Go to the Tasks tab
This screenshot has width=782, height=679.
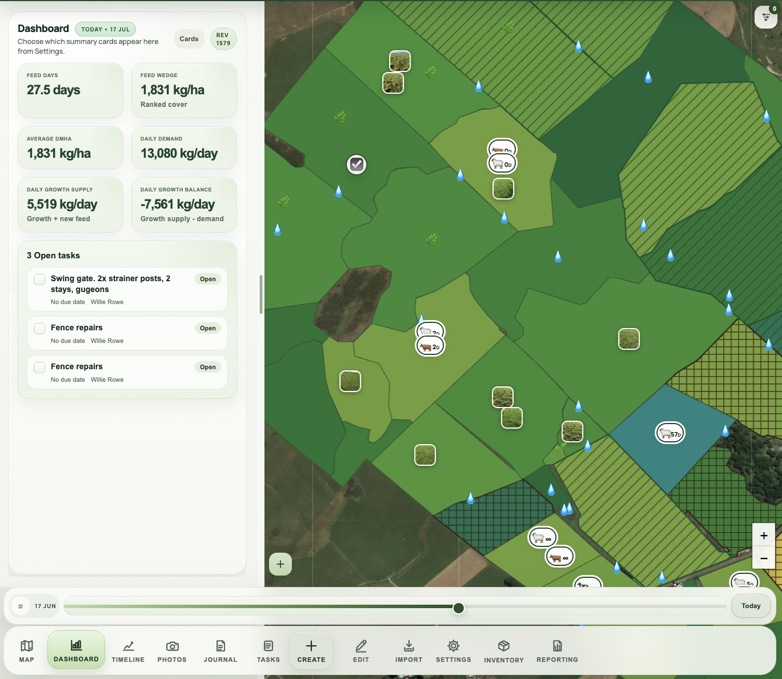pos(268,651)
